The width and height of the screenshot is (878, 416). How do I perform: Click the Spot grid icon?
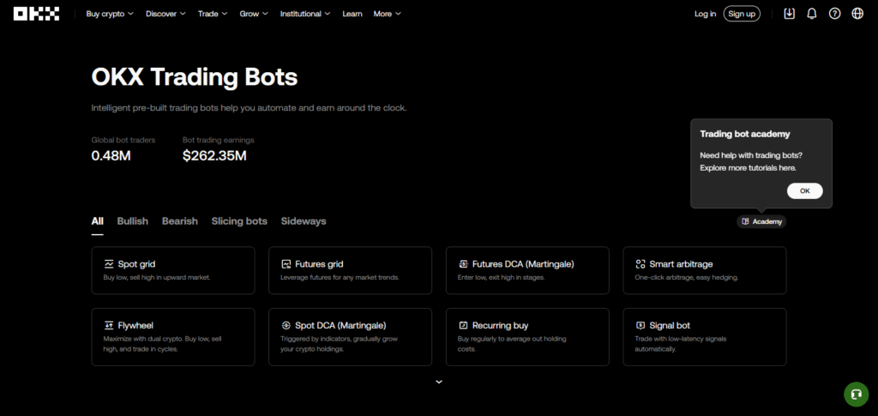(x=109, y=263)
